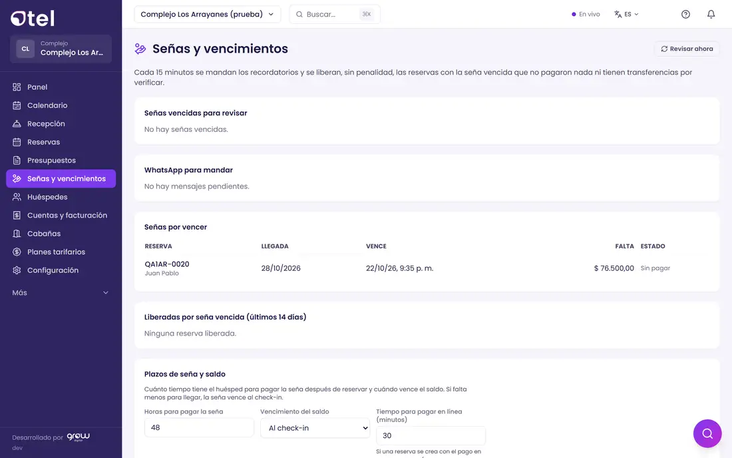Click the Configuración menu label
This screenshot has width=732, height=458.
pos(53,270)
